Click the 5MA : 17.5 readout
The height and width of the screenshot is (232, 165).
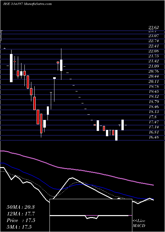pyautogui.click(x=19, y=227)
